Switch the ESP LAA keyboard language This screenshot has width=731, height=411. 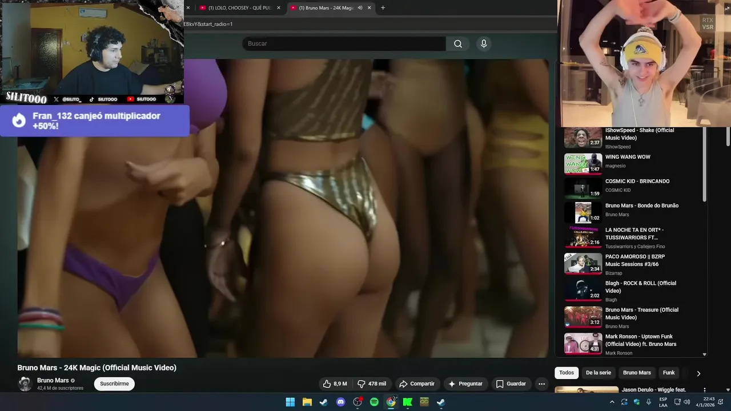pyautogui.click(x=663, y=402)
